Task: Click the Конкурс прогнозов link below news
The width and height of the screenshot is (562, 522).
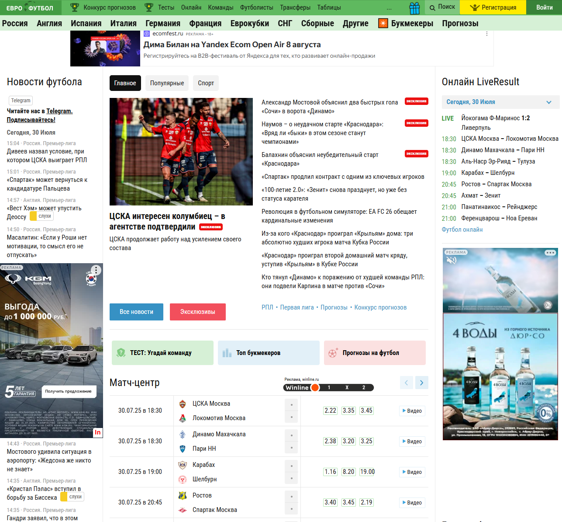Action: click(x=380, y=307)
